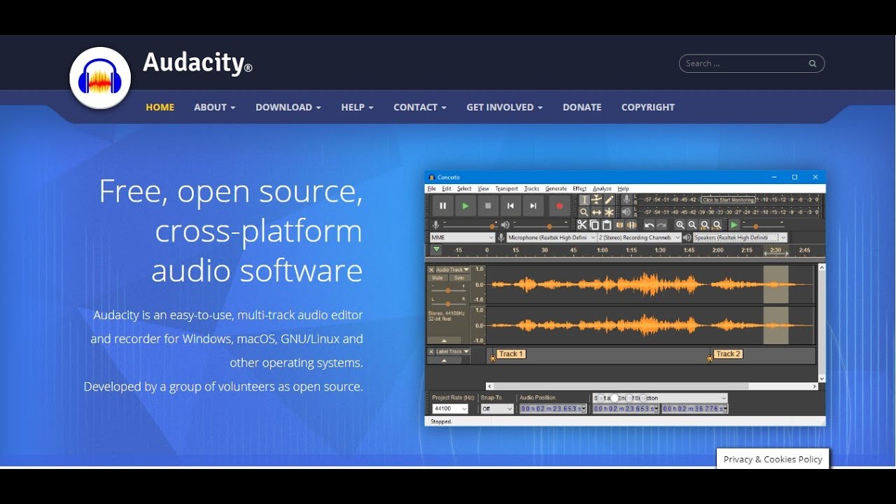Screen dimensions: 896x504
Task: Open the Snap-To Off dropdown
Action: [498, 409]
